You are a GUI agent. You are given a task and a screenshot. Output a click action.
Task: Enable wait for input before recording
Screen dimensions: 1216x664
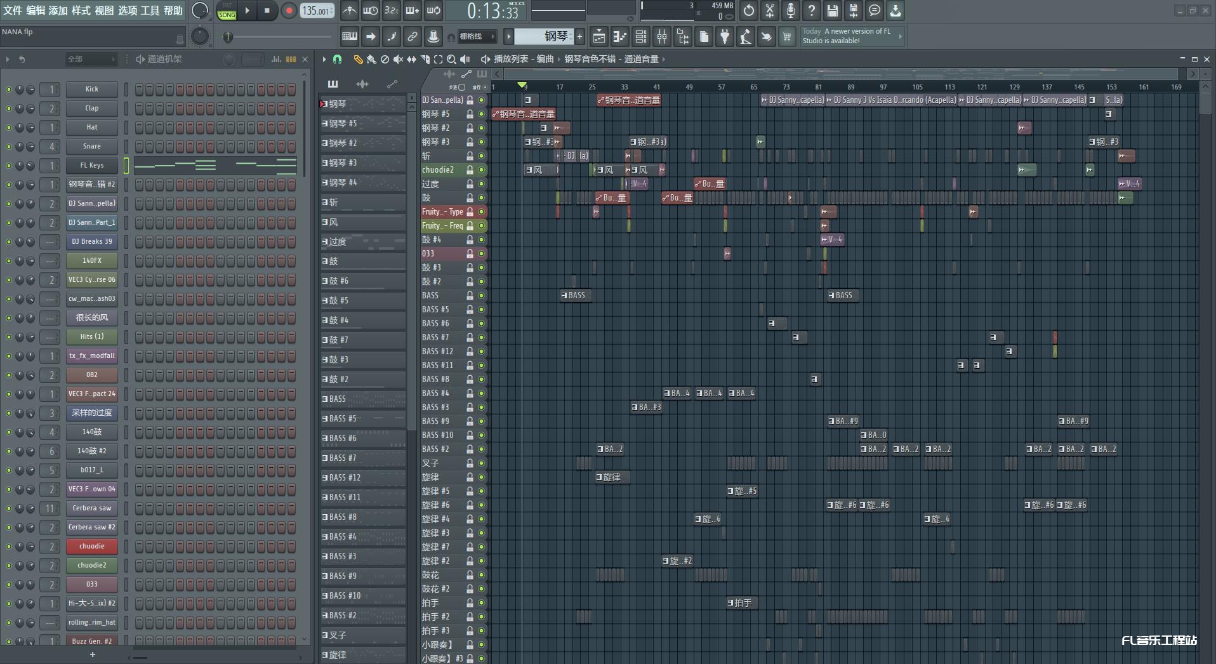point(370,11)
